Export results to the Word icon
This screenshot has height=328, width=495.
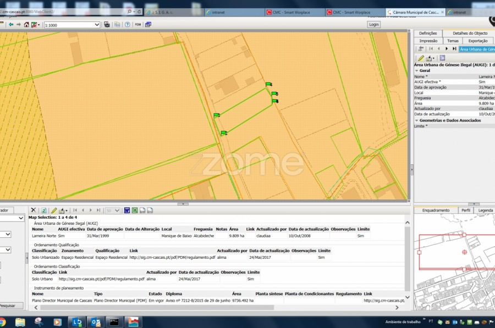coord(127,210)
